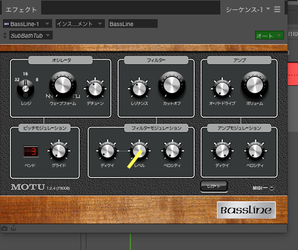Open the インス...メント instrument dropdown
Image resolution: width=298 pixels, height=250 pixels.
pyautogui.click(x=80, y=24)
